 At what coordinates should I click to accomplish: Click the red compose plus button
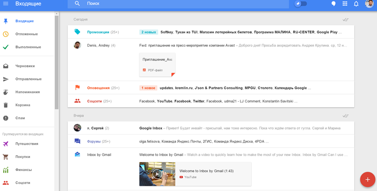pos(367,179)
